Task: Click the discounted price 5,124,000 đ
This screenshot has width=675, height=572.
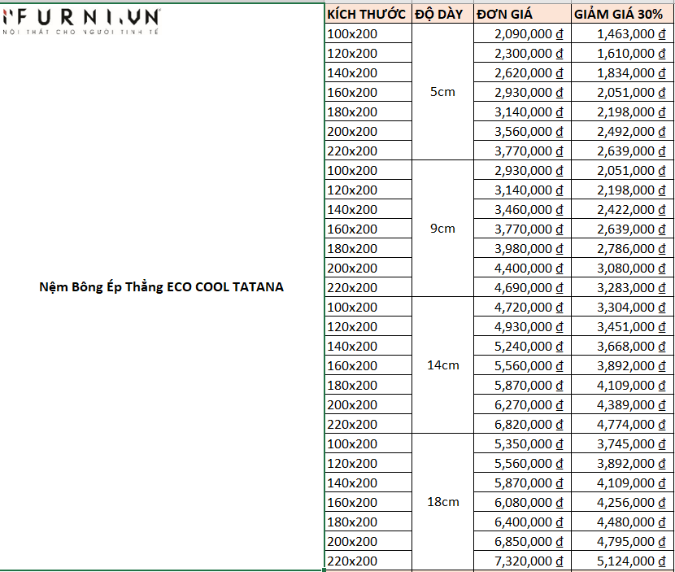Action: pyautogui.click(x=622, y=561)
